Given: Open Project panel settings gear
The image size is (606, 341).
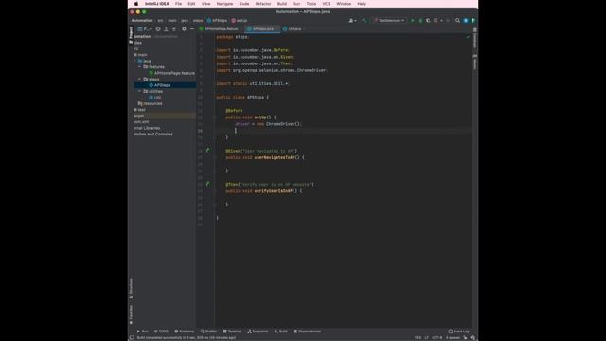Looking at the screenshot, I should (x=184, y=29).
